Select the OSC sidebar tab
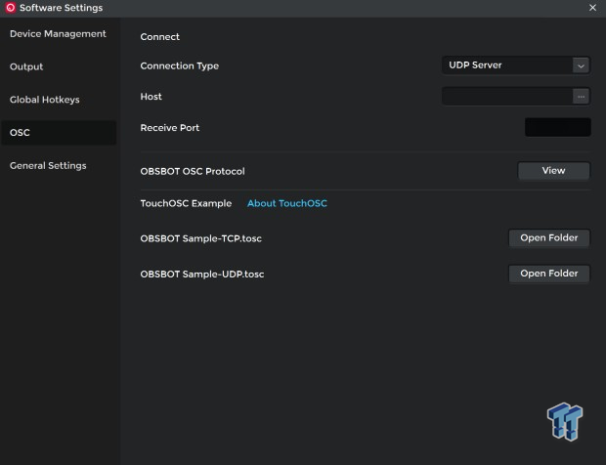The height and width of the screenshot is (465, 606). tap(20, 133)
